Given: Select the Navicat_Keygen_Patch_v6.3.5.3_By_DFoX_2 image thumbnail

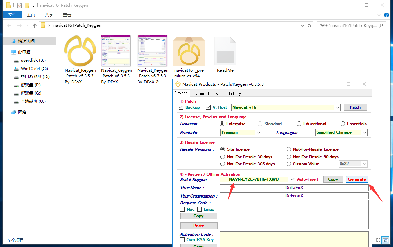Looking at the screenshot, I should tap(152, 51).
